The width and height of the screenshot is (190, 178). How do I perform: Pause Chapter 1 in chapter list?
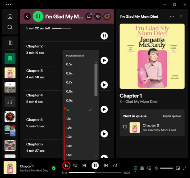coord(104,36)
